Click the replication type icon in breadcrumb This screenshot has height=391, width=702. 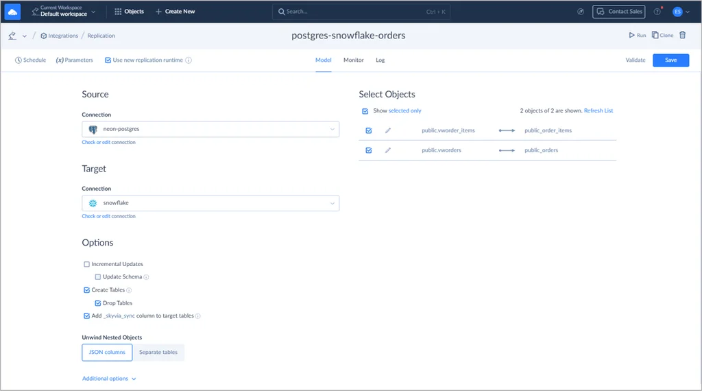click(x=12, y=36)
